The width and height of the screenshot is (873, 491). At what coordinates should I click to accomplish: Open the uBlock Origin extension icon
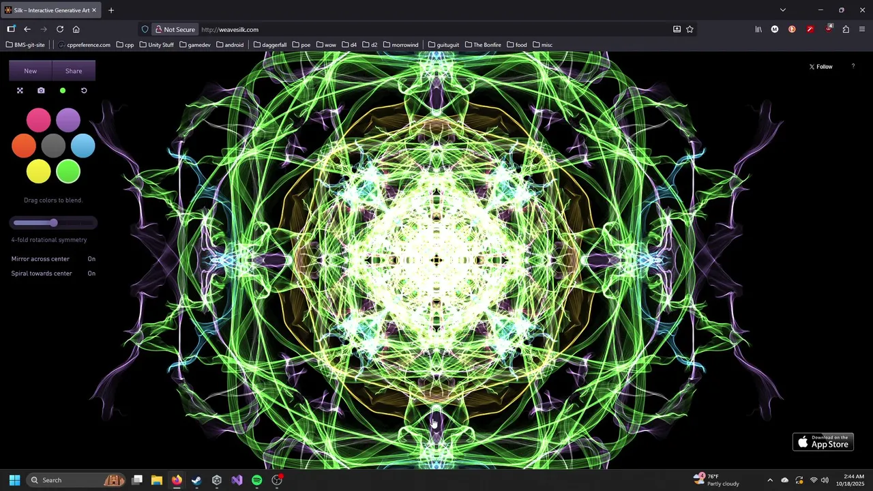click(829, 29)
